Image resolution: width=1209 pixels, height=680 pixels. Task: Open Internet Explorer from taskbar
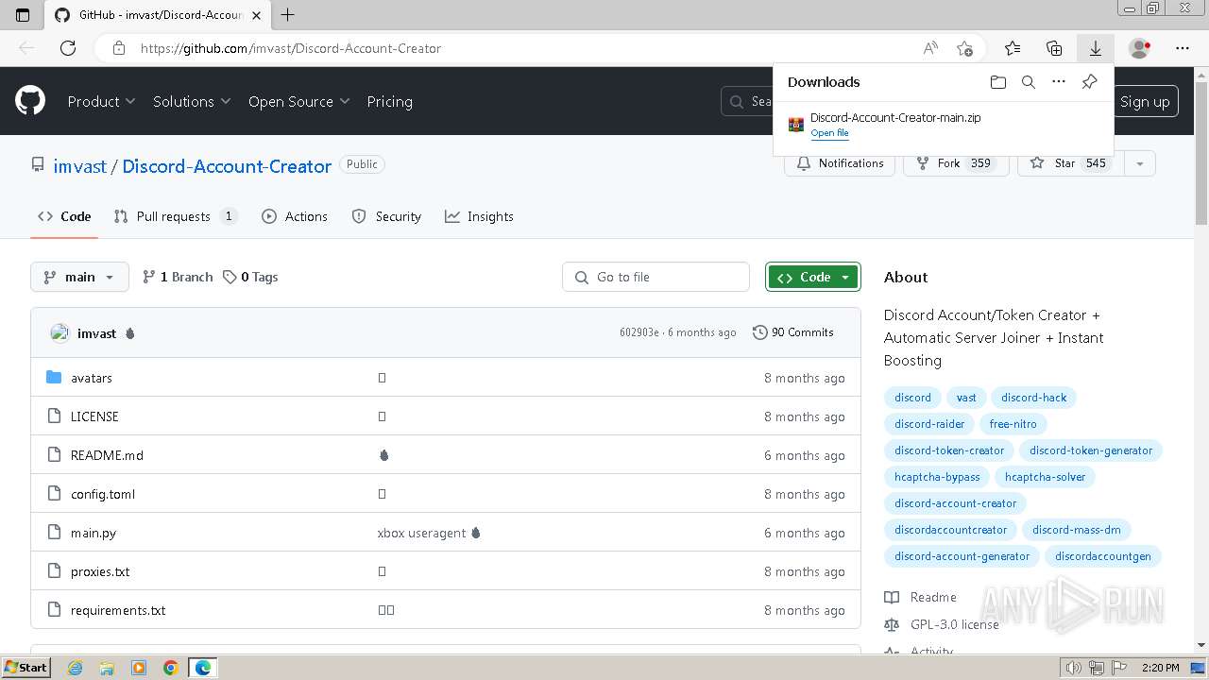75,668
